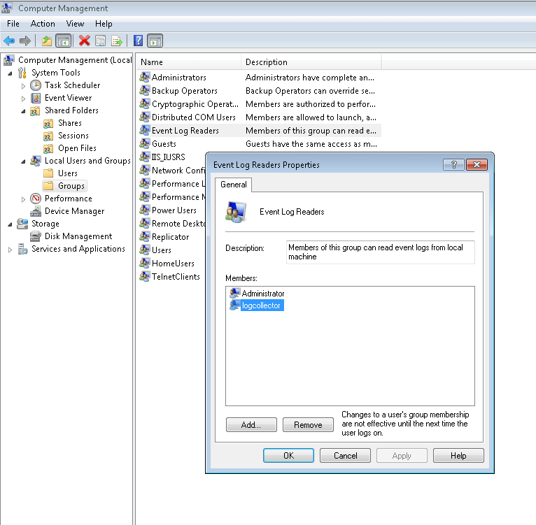Click the TelnetClients group icon
The width and height of the screenshot is (536, 525).
[145, 276]
